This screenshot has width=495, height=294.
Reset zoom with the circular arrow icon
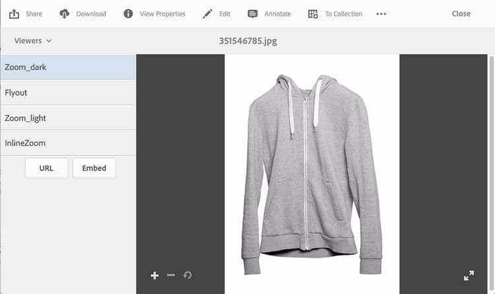[187, 275]
